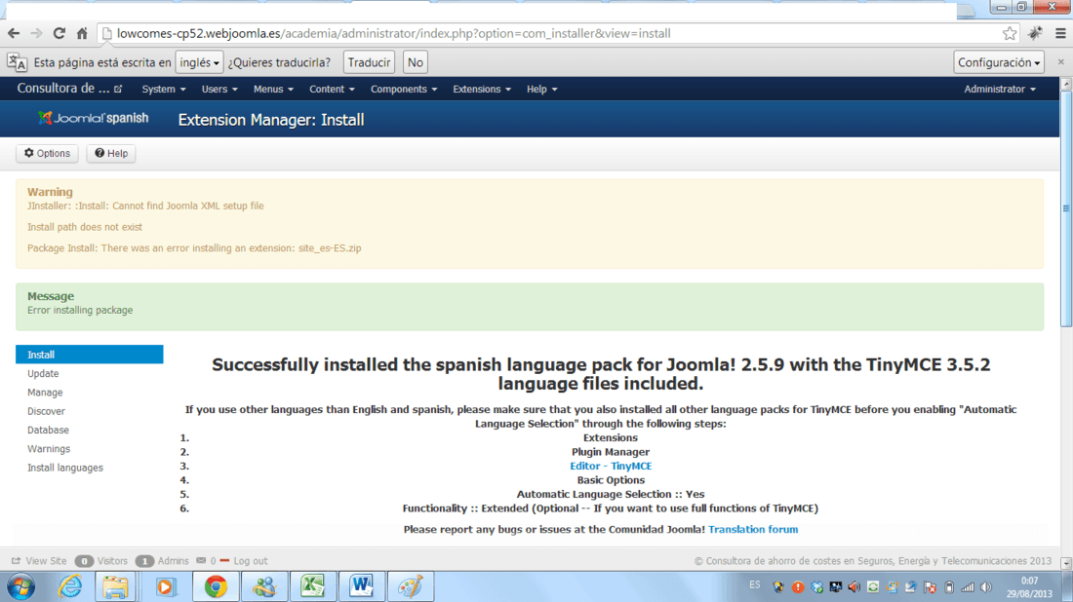Image resolution: width=1073 pixels, height=602 pixels.
Task: Open the Editor - TinyMCE link
Action: point(611,466)
